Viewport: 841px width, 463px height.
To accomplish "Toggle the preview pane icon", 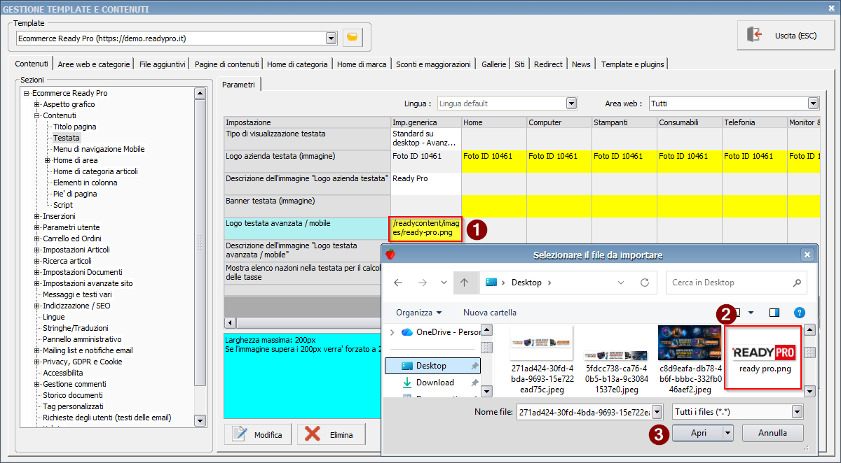I will pyautogui.click(x=774, y=313).
